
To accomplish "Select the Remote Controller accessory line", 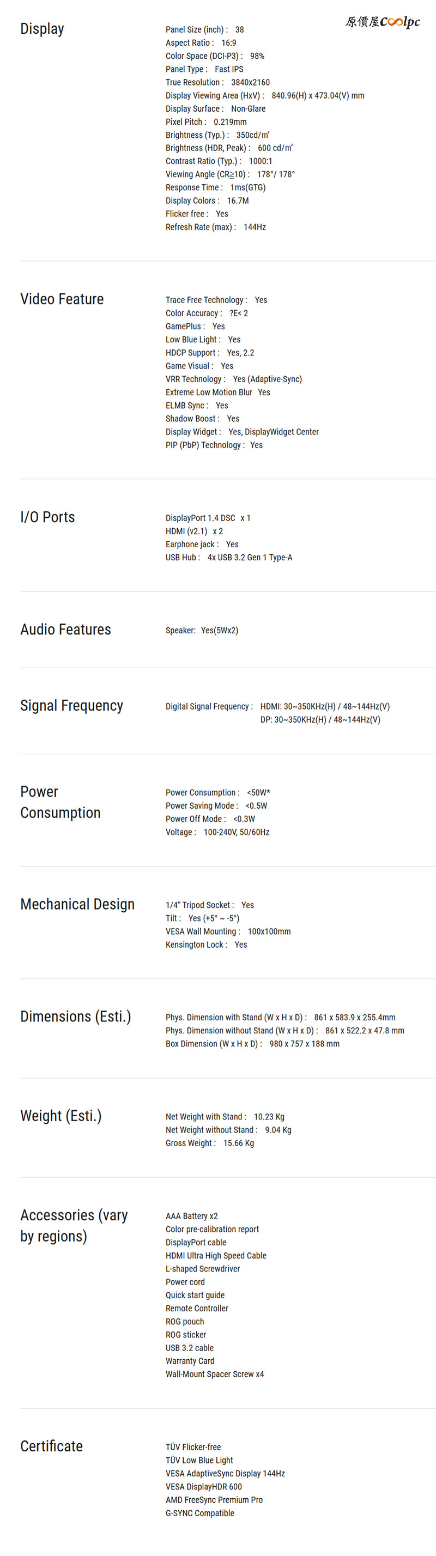I will click(197, 1309).
